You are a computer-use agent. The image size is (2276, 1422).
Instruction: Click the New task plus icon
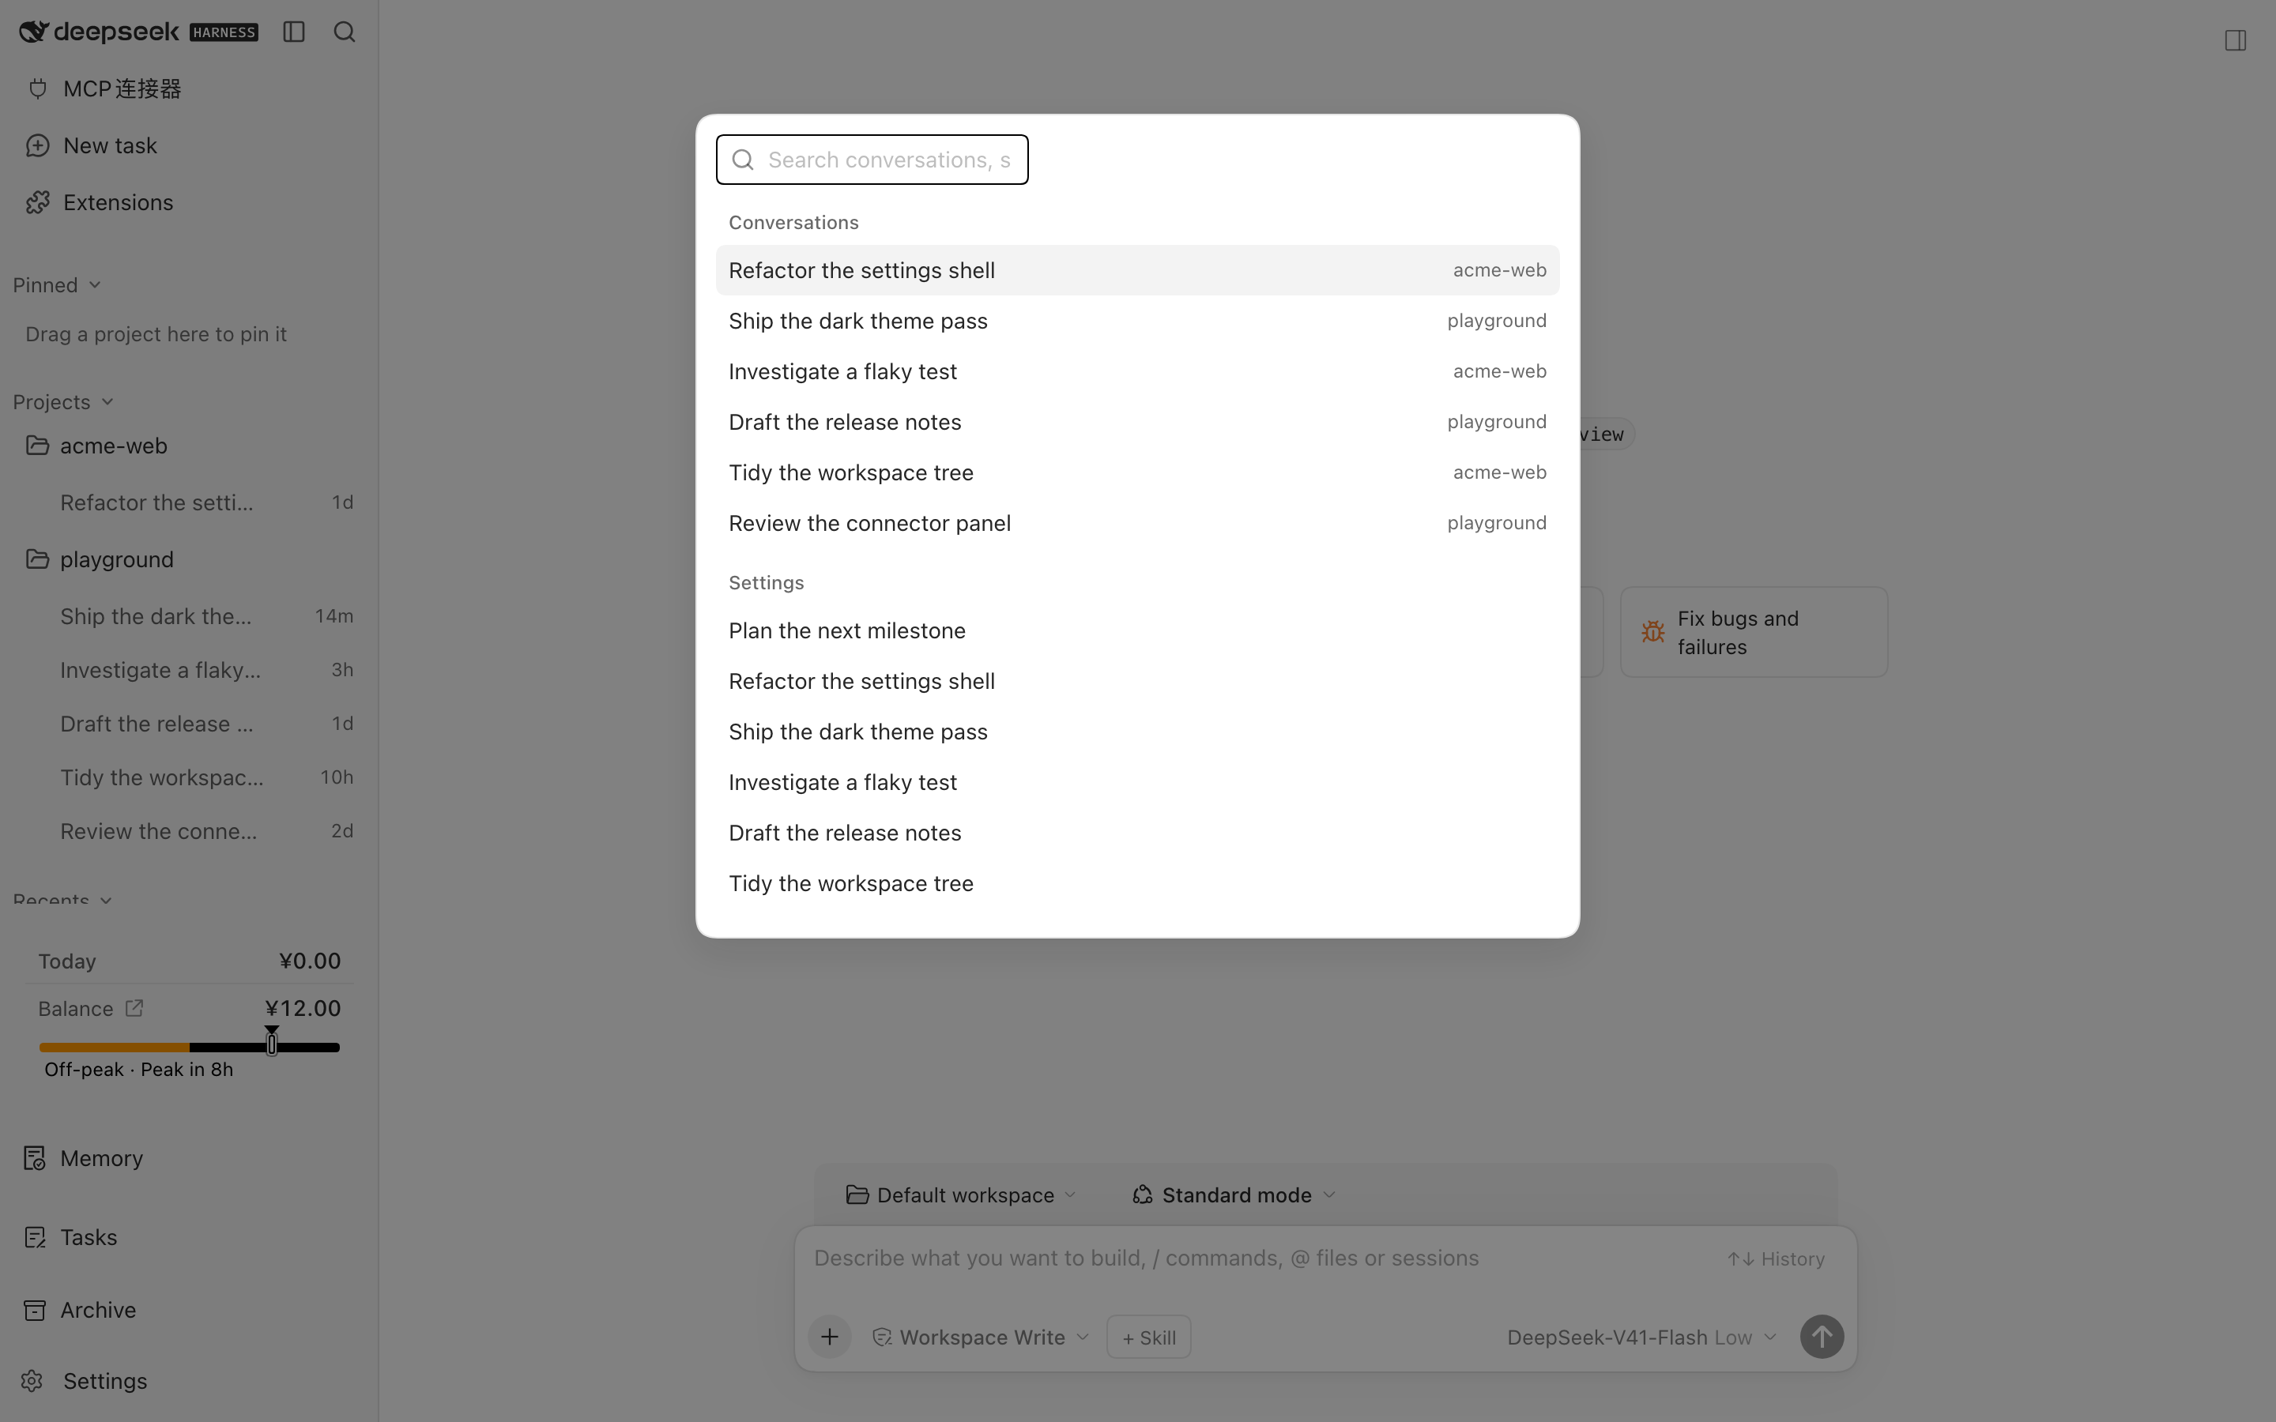click(38, 146)
